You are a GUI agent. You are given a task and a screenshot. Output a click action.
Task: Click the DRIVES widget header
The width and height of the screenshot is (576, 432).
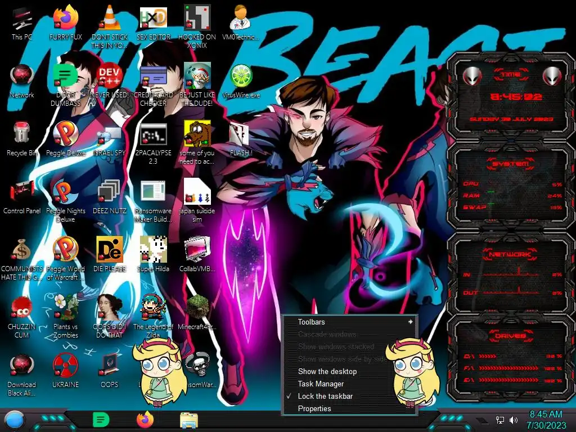coord(511,336)
